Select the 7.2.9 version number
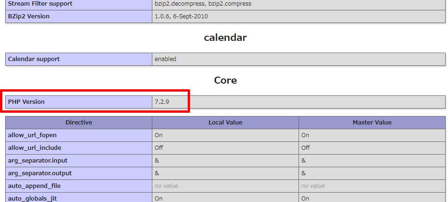The height and width of the screenshot is (202, 448). (162, 102)
